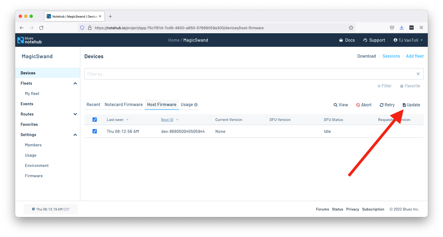Click the Usage tab info icon
Image resolution: width=443 pixels, height=237 pixels.
click(x=196, y=105)
